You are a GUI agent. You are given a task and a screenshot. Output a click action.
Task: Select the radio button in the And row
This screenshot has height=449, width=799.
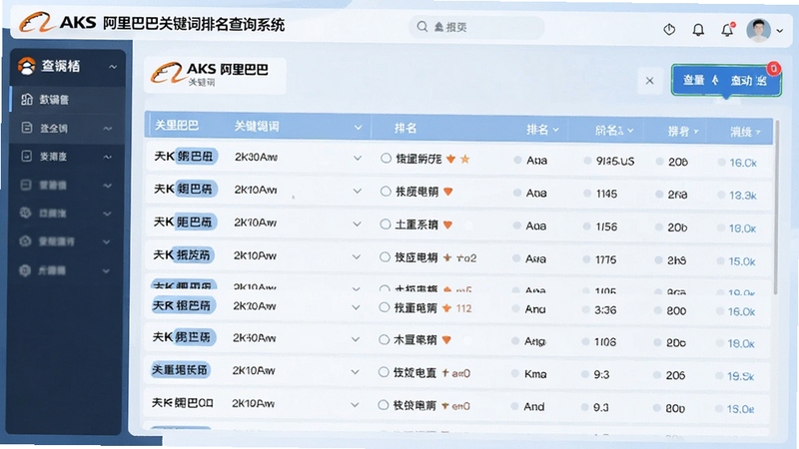pyautogui.click(x=384, y=405)
